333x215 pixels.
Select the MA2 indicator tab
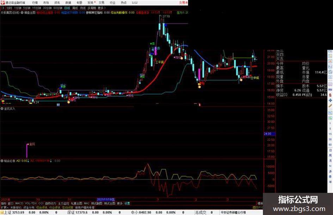(86, 203)
